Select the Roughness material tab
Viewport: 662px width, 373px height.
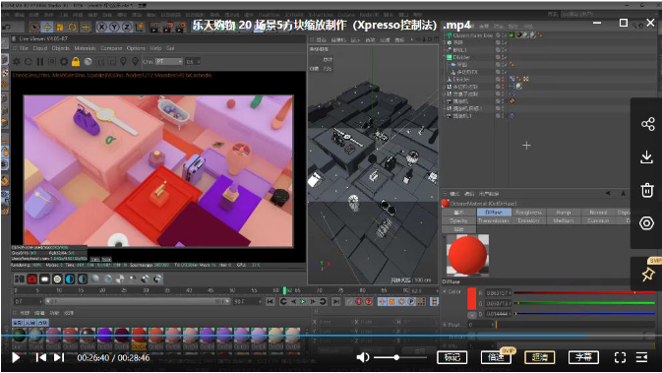[528, 212]
